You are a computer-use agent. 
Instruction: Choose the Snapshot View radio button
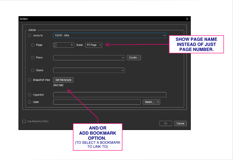tap(30, 80)
